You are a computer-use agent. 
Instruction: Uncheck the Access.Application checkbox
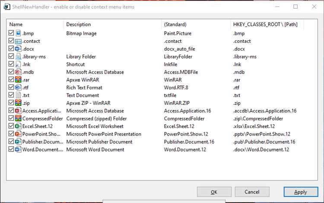point(11,110)
